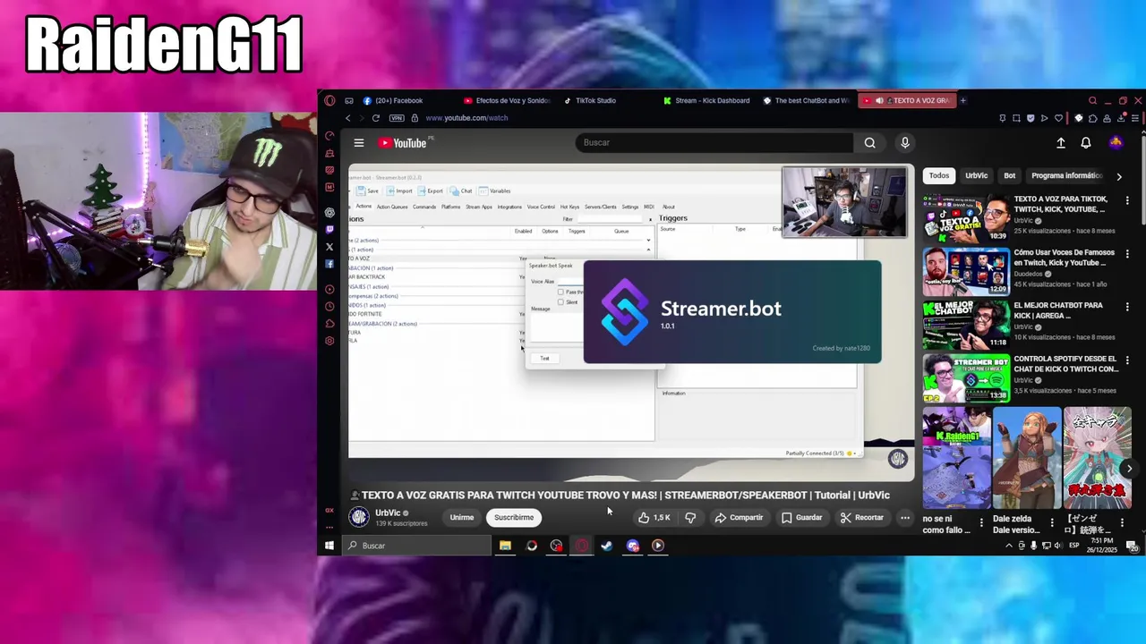Screen dimensions: 1146x644
Task: Open the YouTube create upload icon
Action: [x=1061, y=143]
